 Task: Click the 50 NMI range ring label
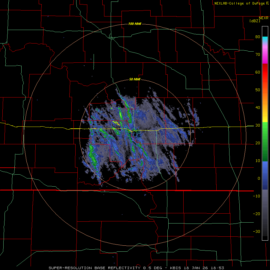click(135, 79)
